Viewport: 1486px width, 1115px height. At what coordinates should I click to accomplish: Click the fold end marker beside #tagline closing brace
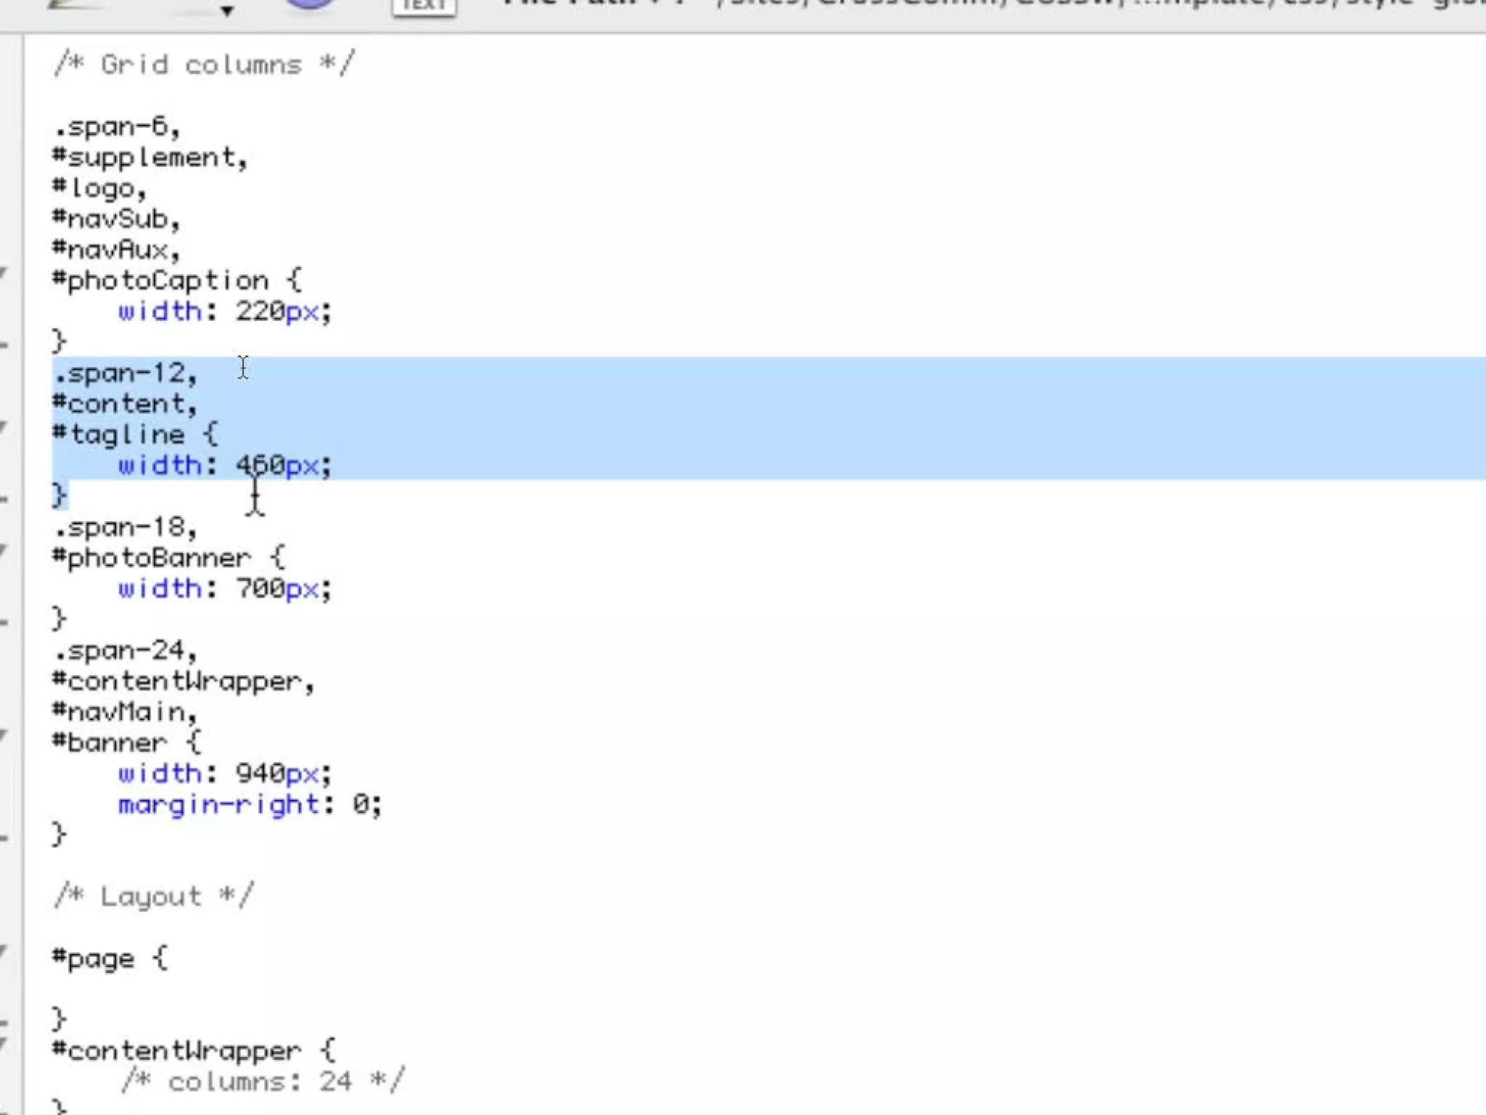(x=4, y=499)
